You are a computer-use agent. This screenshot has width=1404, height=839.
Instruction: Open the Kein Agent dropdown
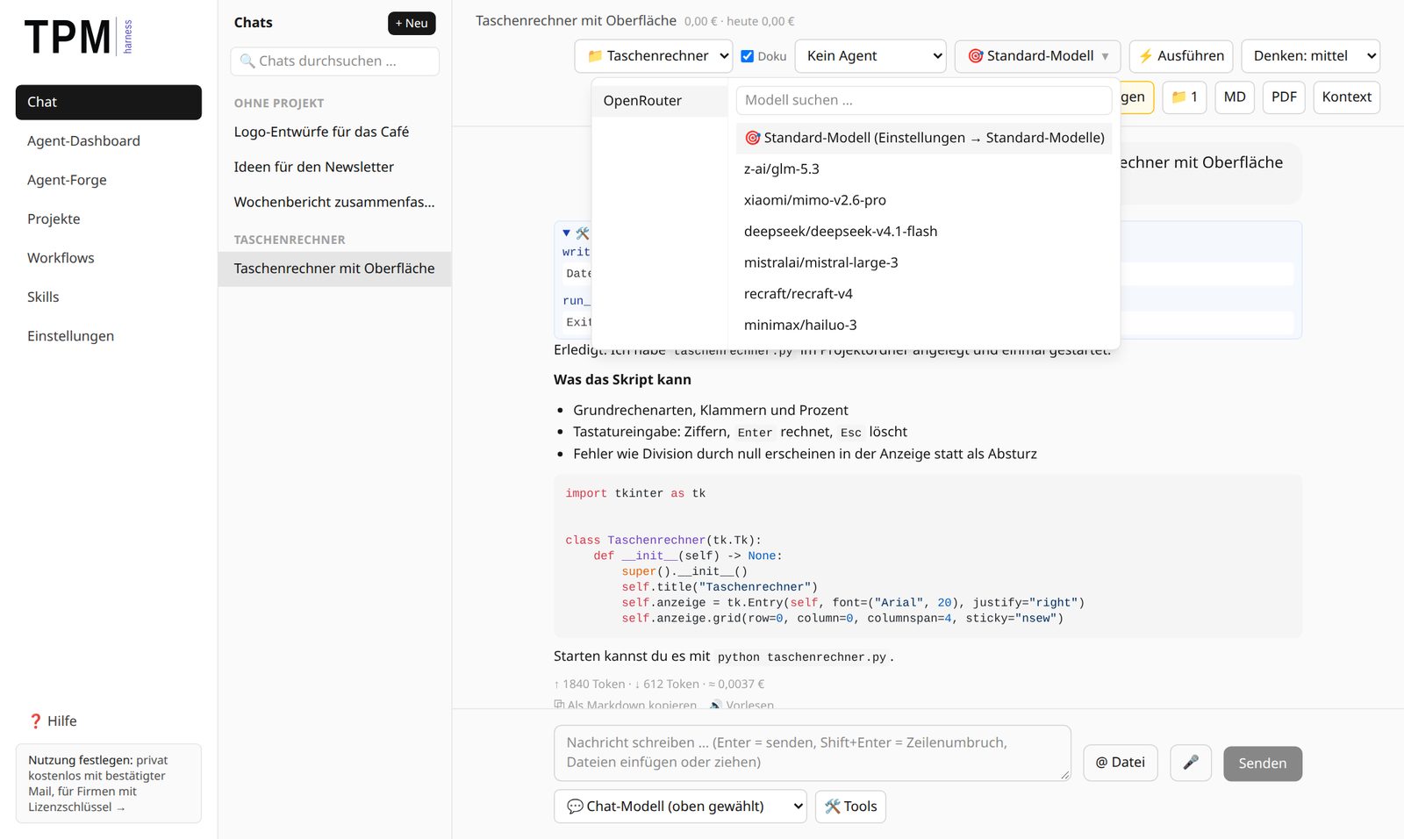[x=870, y=56]
